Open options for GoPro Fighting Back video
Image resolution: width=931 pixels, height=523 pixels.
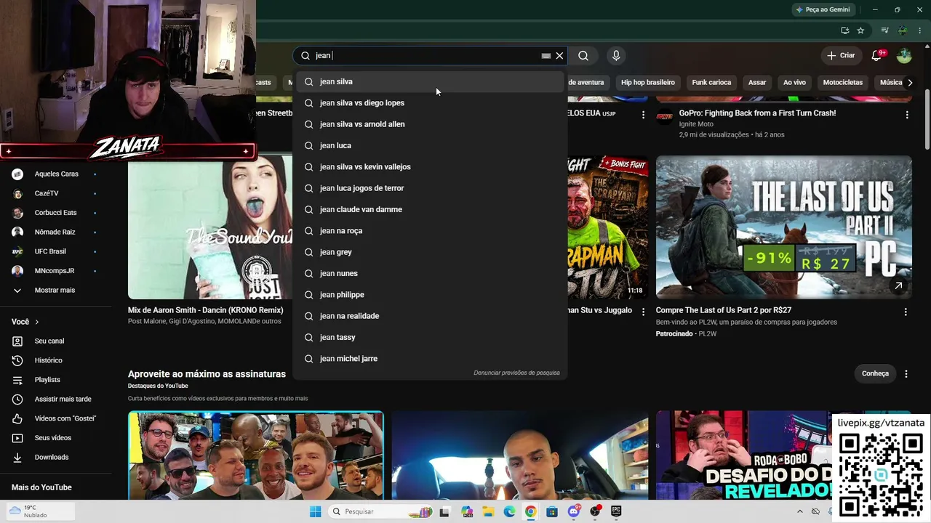click(906, 115)
